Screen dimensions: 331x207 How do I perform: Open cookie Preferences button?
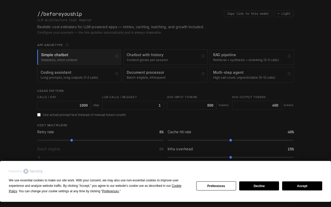point(216,186)
